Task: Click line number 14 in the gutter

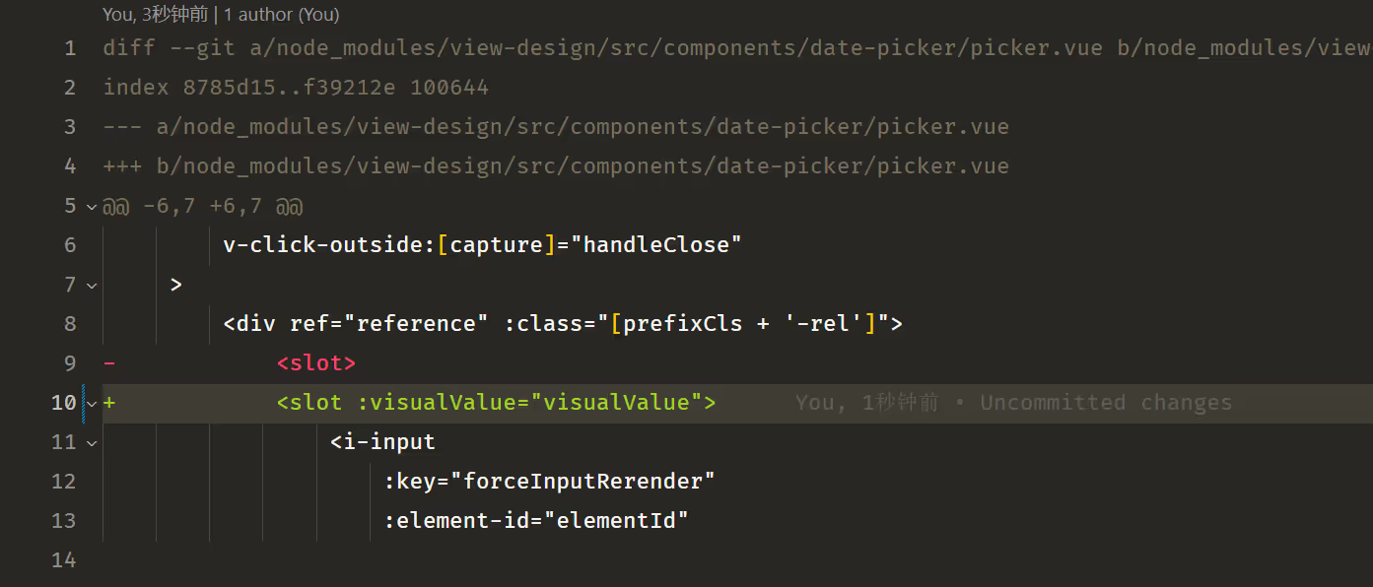Action: pyautogui.click(x=63, y=560)
